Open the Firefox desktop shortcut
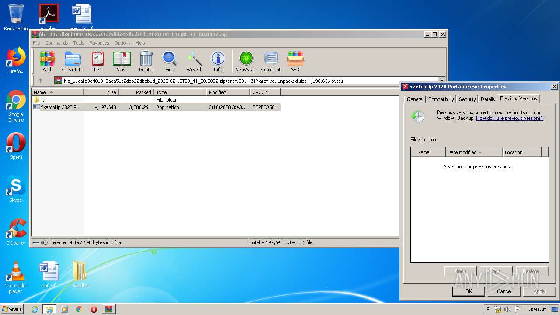 [16, 60]
